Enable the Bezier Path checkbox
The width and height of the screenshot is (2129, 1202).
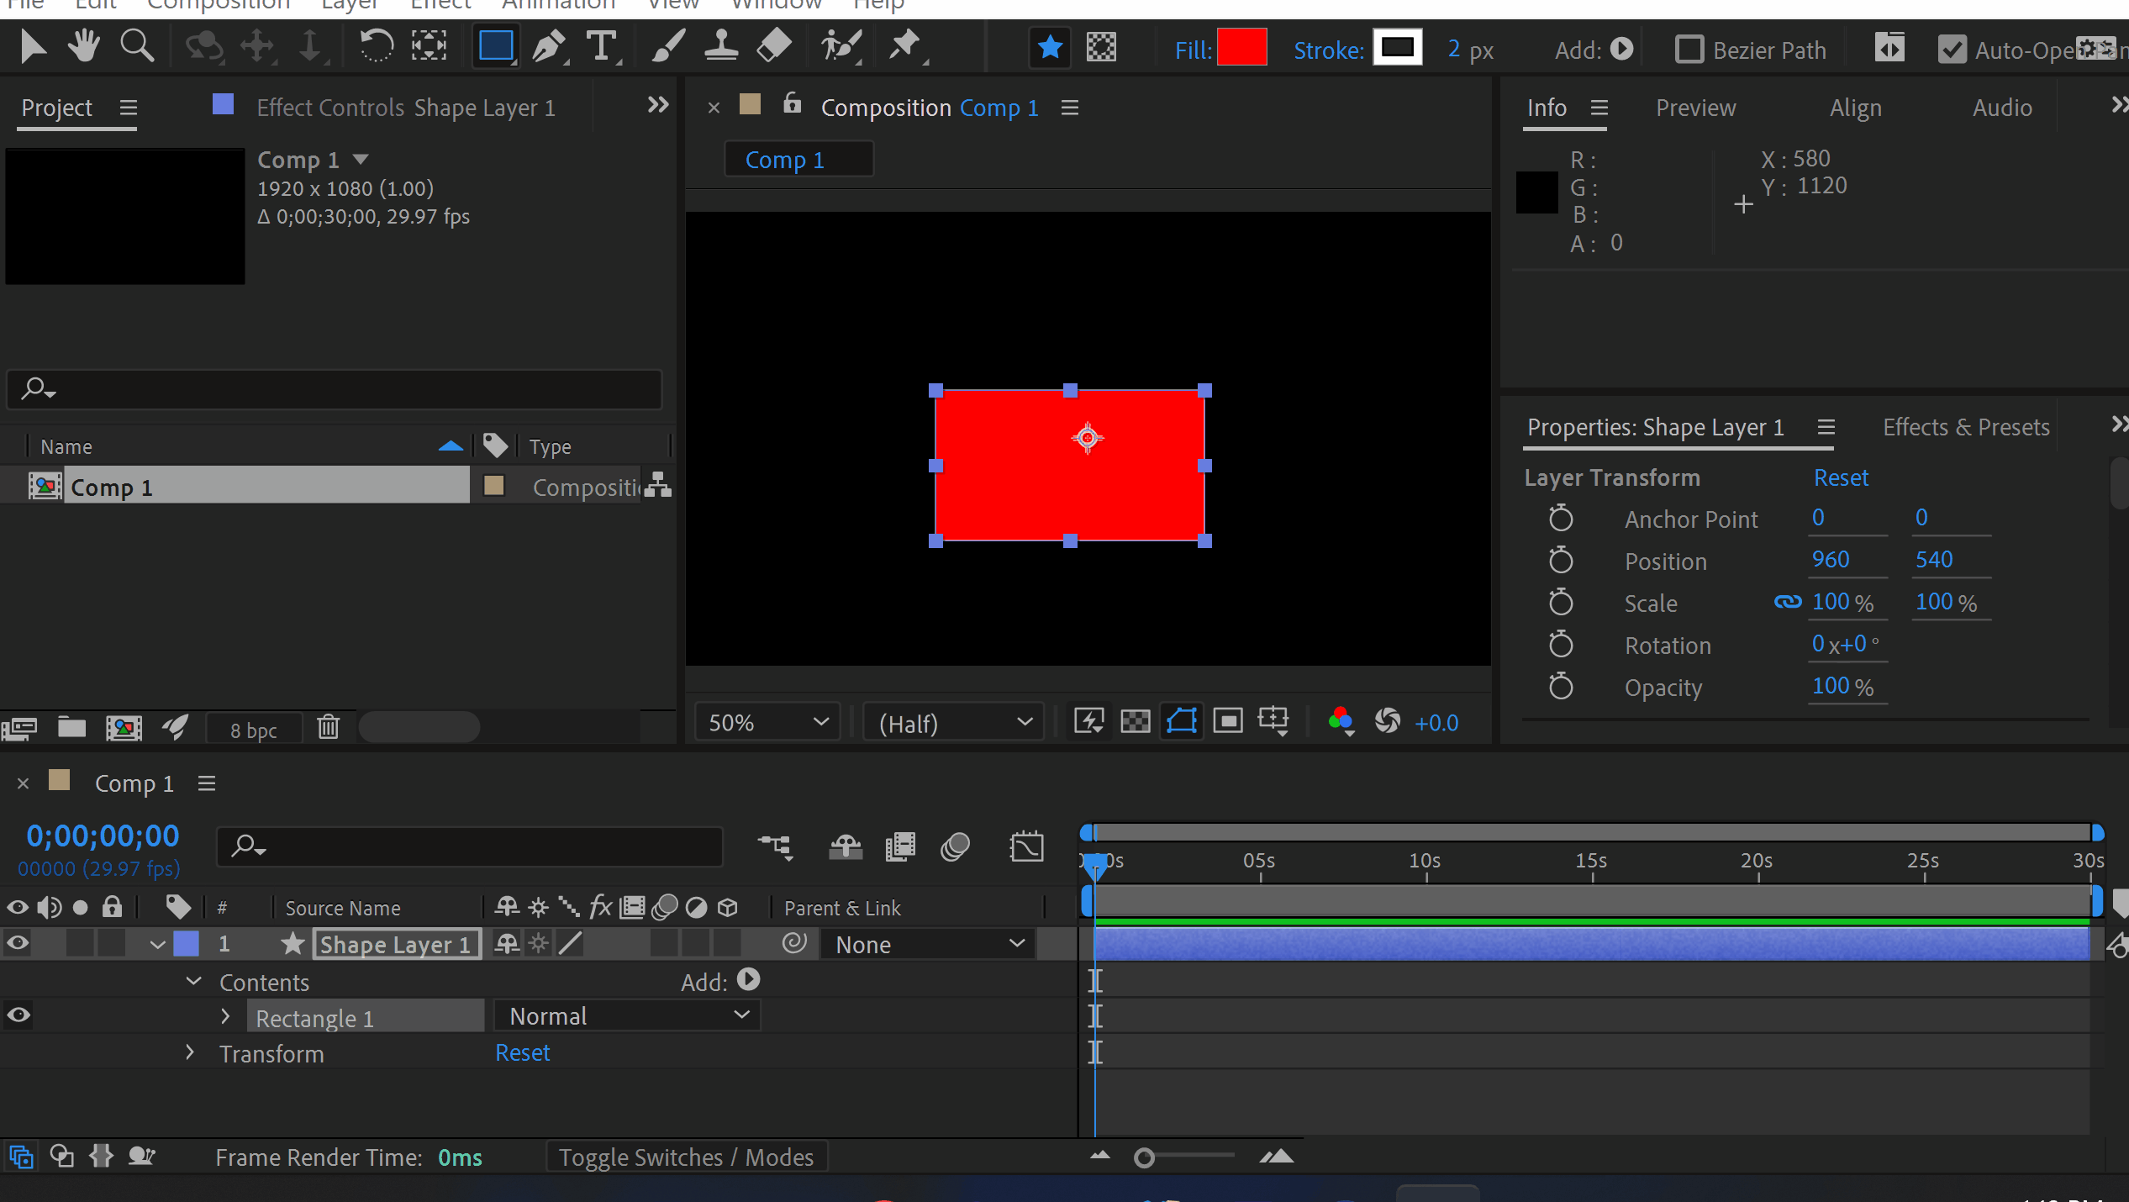coord(1689,50)
